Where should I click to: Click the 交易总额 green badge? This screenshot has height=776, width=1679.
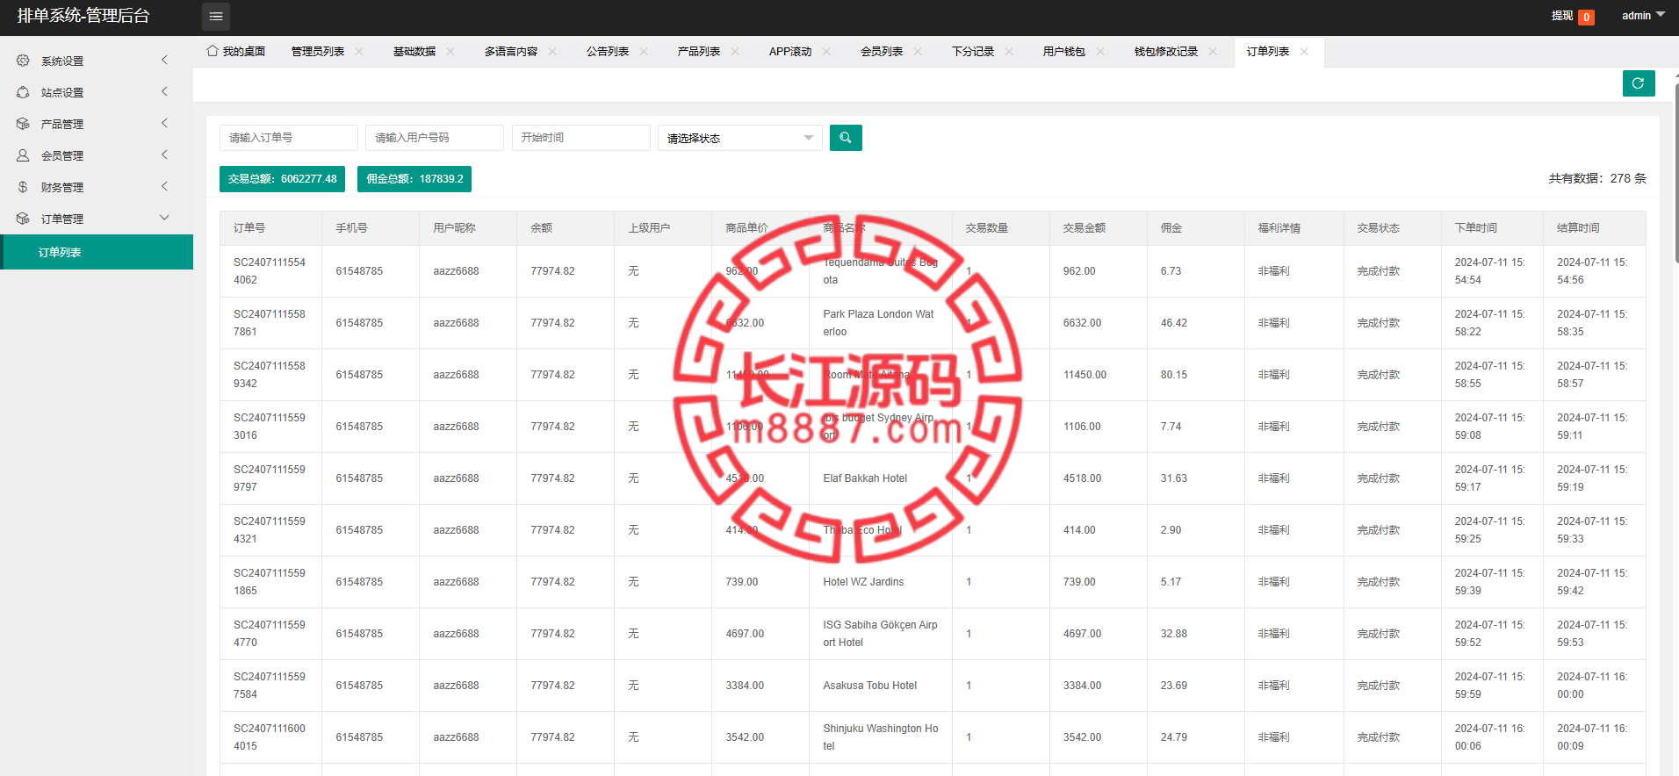coord(282,178)
